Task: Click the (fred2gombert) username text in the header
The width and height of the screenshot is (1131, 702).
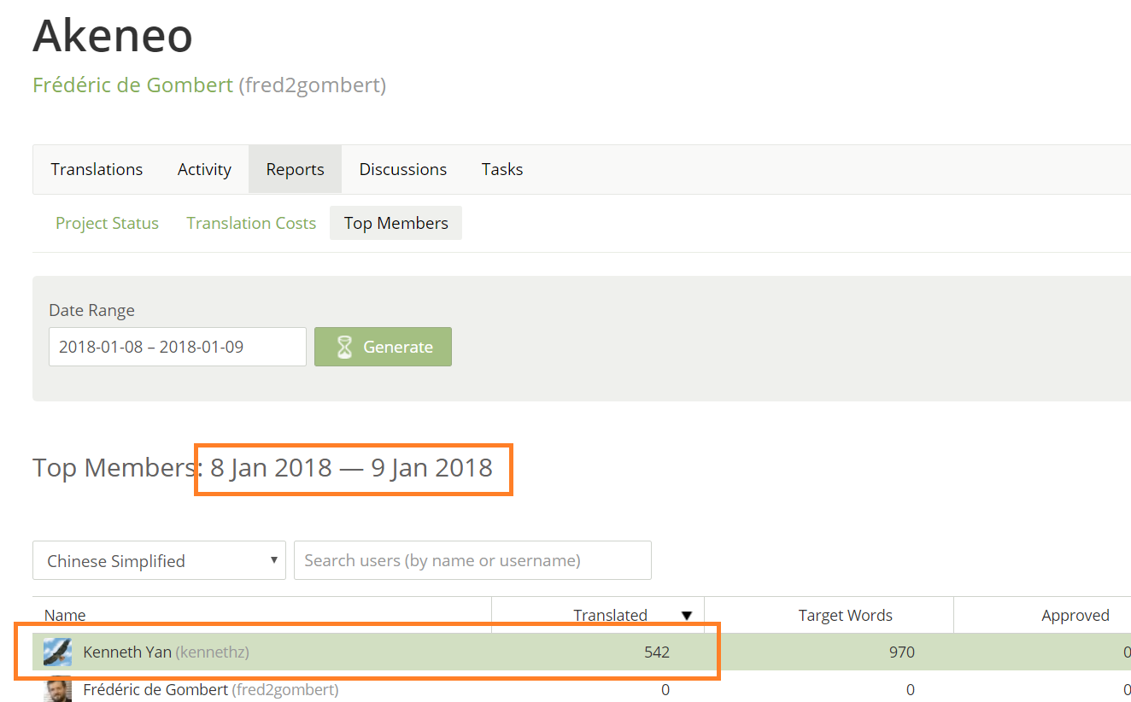Action: coord(312,85)
